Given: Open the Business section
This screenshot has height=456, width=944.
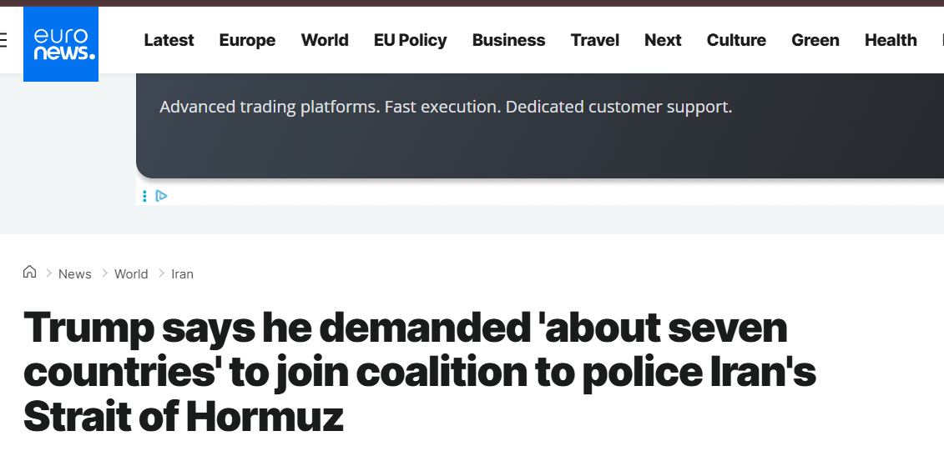Looking at the screenshot, I should tap(508, 40).
